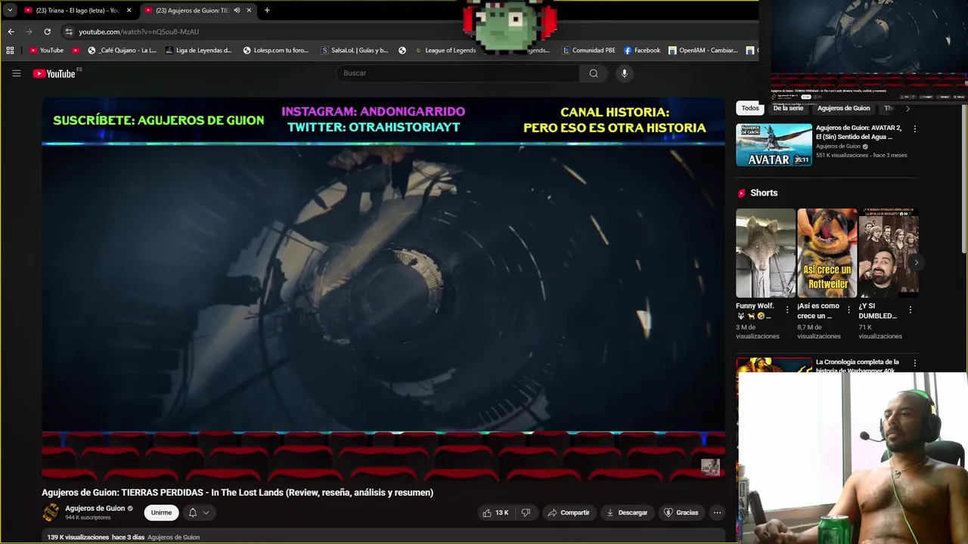Viewport: 968px width, 544px height.
Task: Reload the page
Action: coord(47,32)
